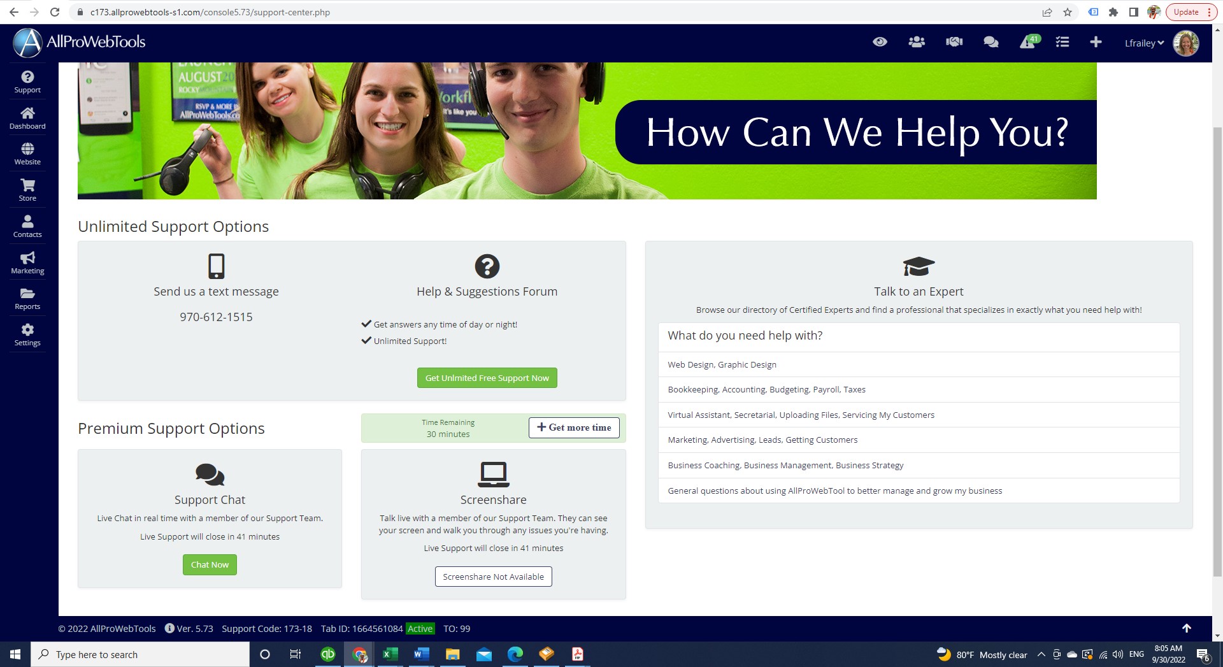
Task: Open notifications bell with 41 badge
Action: [x=1029, y=42]
